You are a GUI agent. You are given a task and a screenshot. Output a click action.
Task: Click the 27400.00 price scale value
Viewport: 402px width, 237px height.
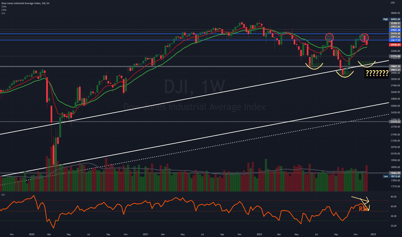(x=396, y=86)
